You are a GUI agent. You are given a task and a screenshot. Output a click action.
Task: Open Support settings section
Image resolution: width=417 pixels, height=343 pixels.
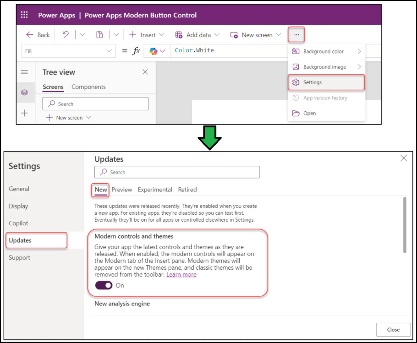click(x=19, y=257)
